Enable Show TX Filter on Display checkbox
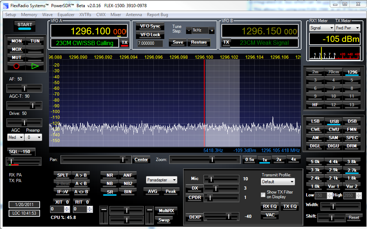The image size is (367, 229). [x=263, y=195]
